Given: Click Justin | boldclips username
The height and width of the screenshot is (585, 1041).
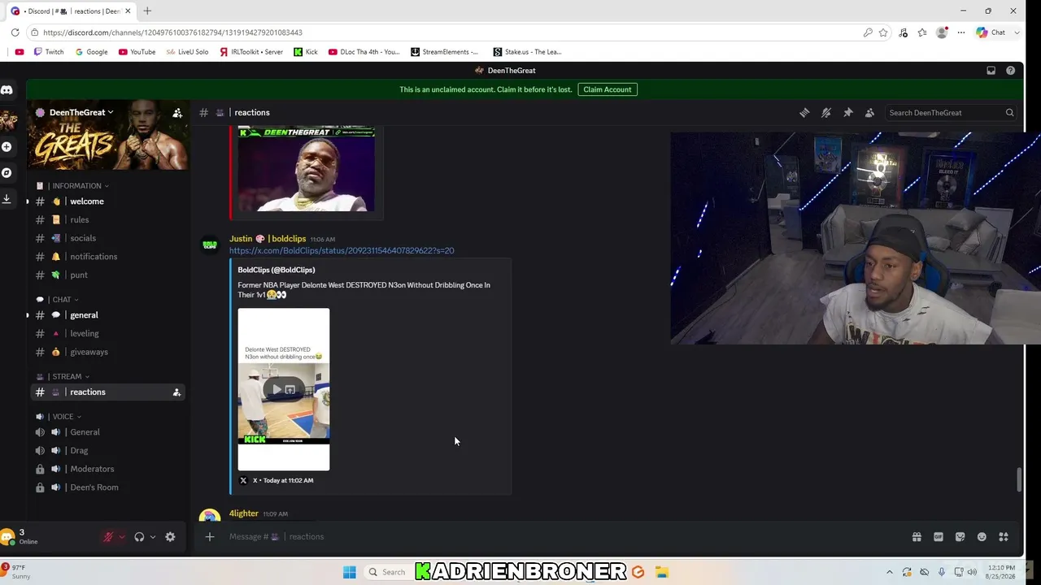Looking at the screenshot, I should point(268,239).
